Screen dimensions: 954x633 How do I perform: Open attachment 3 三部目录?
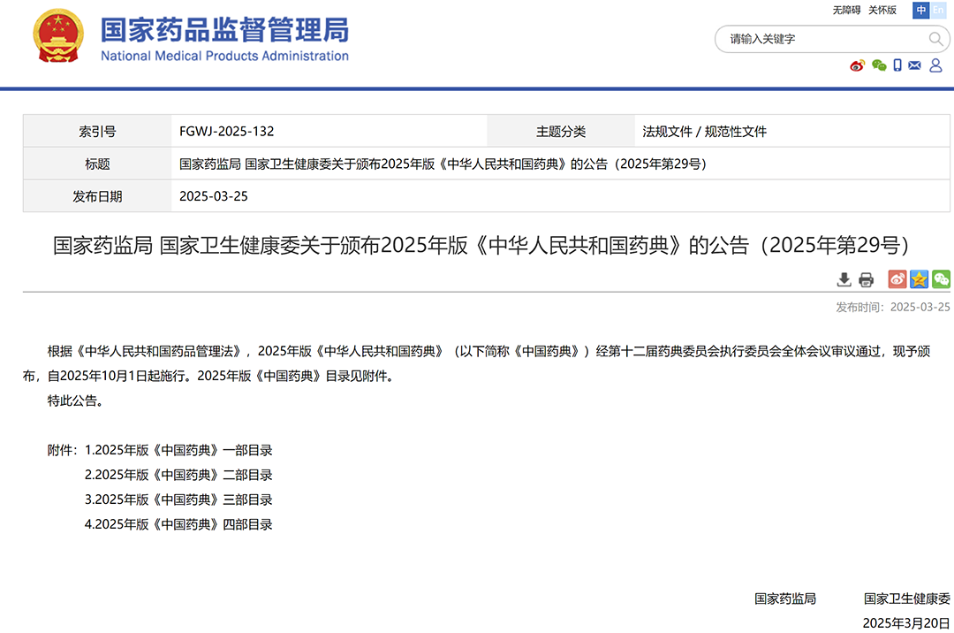[178, 500]
